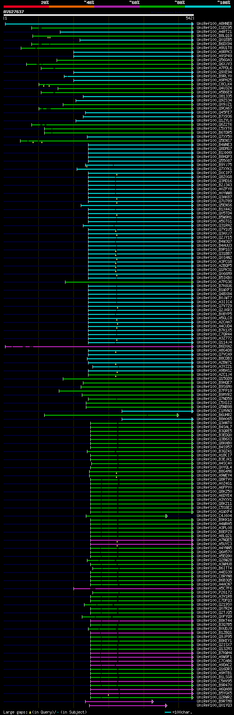Open hit UniRef100_B6DX94
The image size is (234, 715).
point(214,44)
